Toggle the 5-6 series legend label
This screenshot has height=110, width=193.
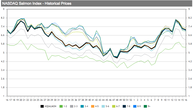click(107, 106)
